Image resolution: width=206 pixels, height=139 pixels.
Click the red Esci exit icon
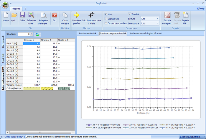(55, 15)
